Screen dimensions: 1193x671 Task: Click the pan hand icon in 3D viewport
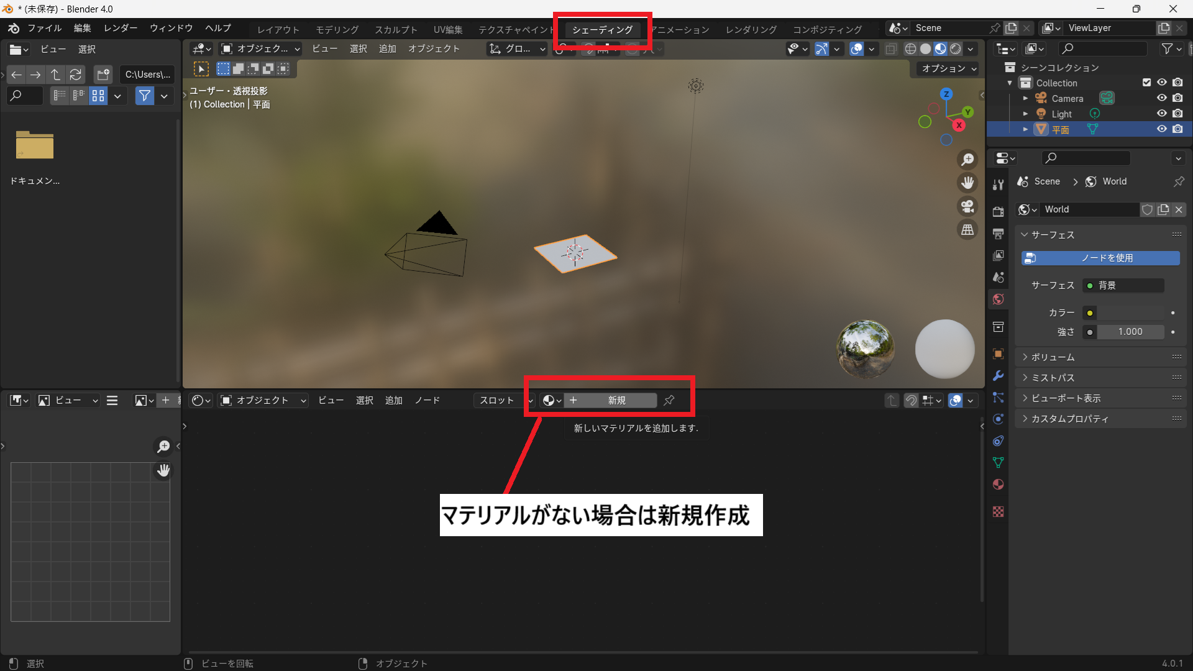[x=967, y=183]
